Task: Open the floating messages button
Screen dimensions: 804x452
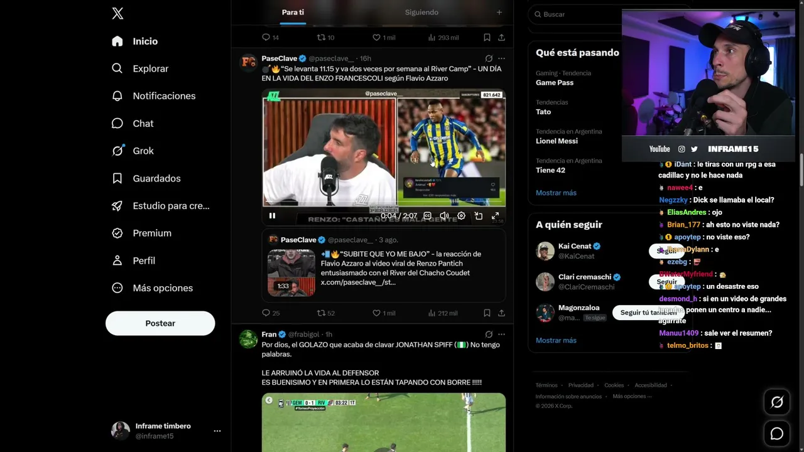Action: click(x=777, y=434)
